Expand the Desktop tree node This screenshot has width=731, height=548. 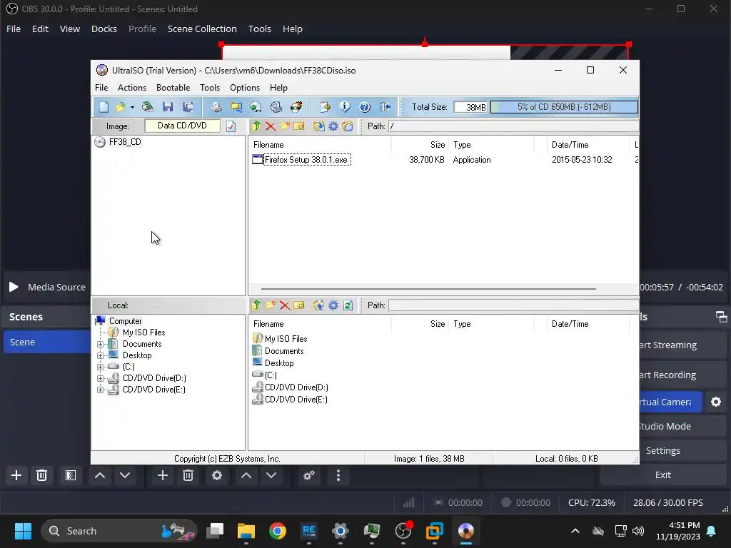[x=100, y=355]
